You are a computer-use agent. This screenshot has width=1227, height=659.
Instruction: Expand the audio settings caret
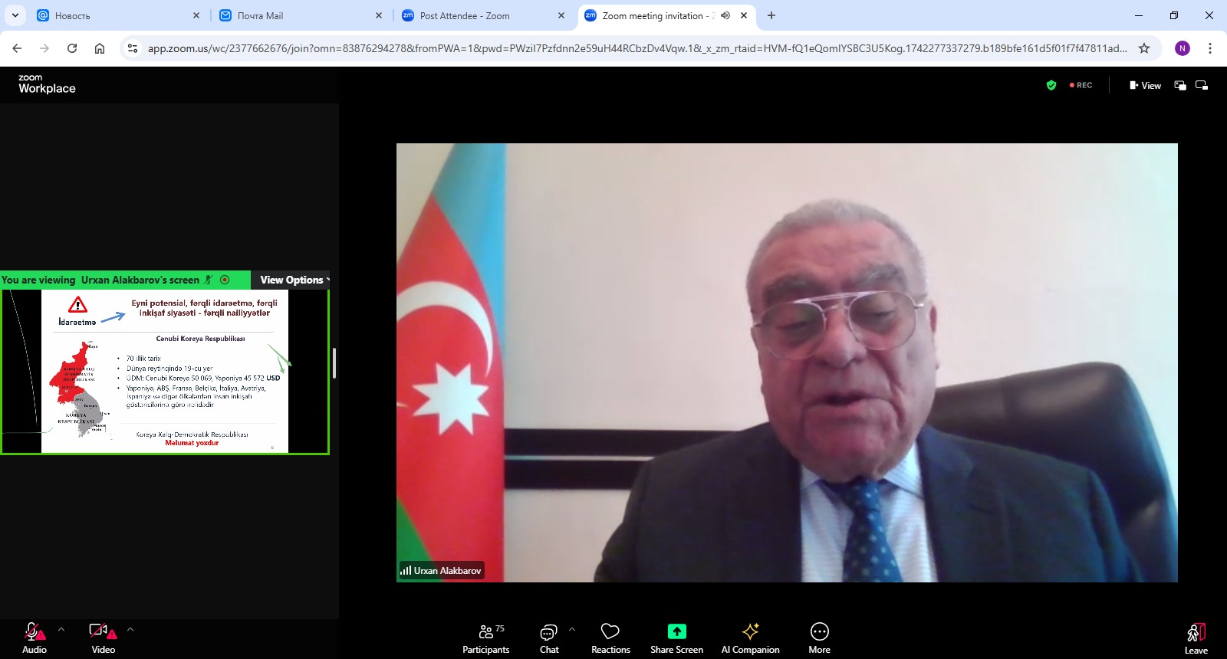[x=61, y=629]
